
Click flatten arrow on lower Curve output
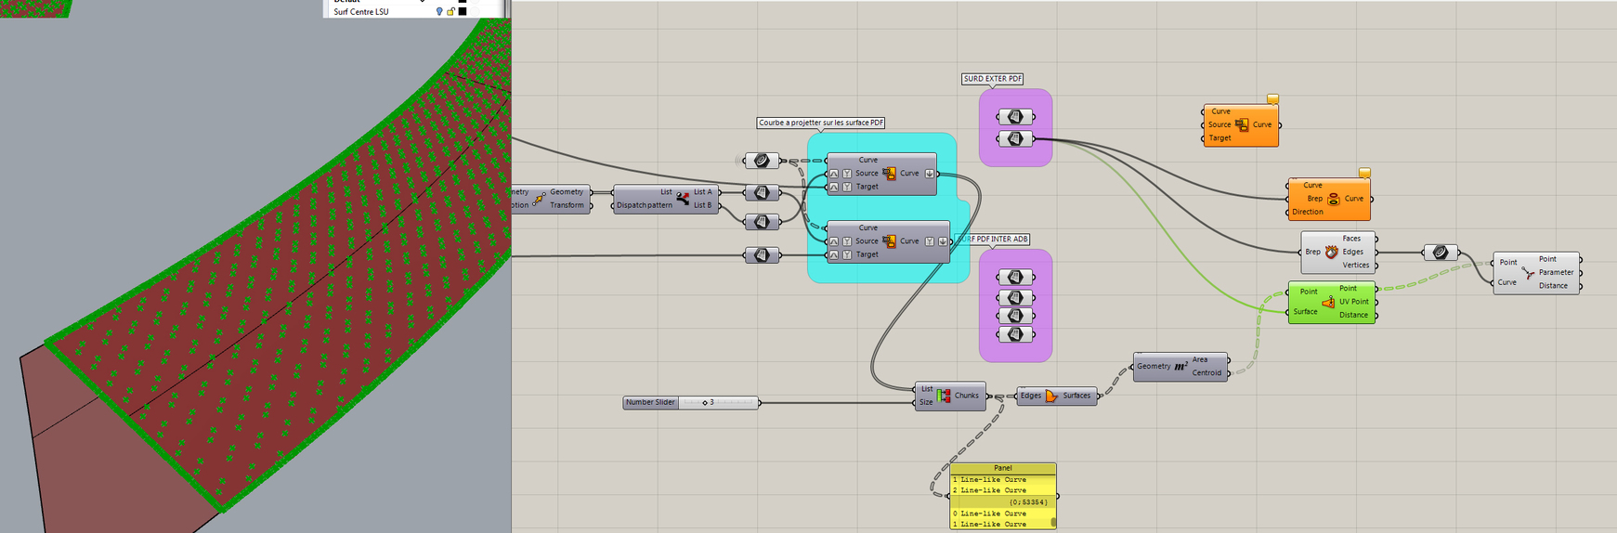[943, 241]
